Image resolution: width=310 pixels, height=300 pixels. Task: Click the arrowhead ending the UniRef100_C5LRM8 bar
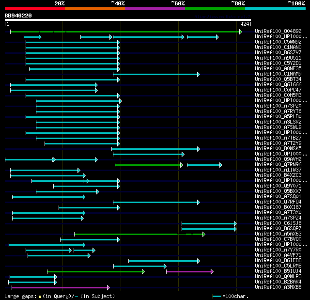[x=165, y=267]
